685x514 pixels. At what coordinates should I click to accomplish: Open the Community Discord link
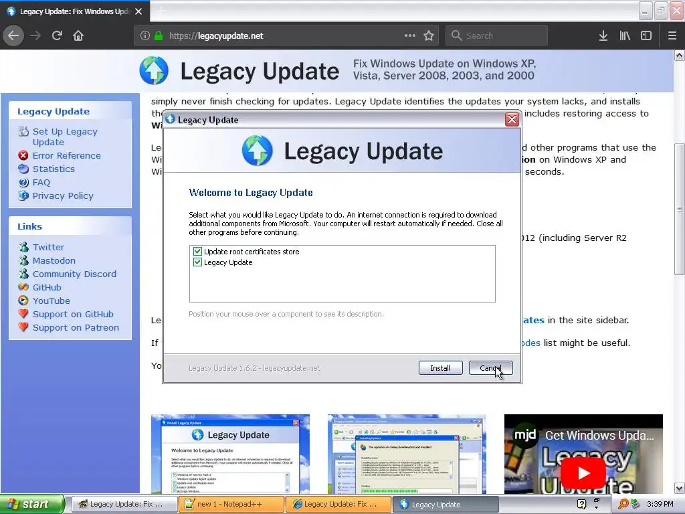click(x=74, y=274)
